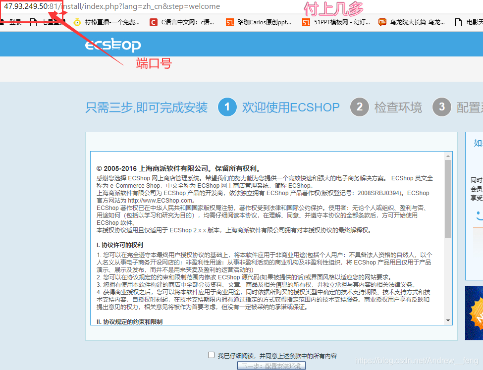The height and width of the screenshot is (370, 483).
Task: Open the 登录 bookmark
Action: (x=15, y=22)
